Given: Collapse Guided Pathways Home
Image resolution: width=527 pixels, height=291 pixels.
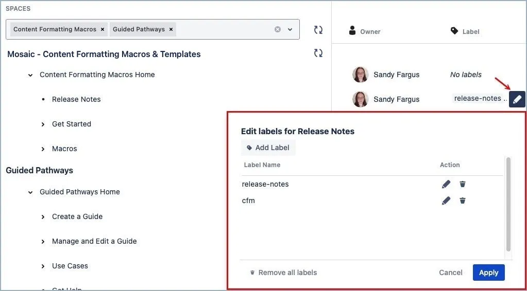Looking at the screenshot, I should (30, 192).
